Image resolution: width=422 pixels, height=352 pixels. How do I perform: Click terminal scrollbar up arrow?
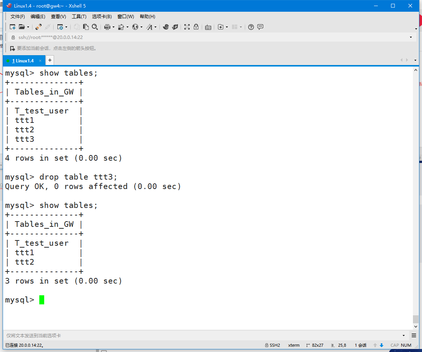416,70
